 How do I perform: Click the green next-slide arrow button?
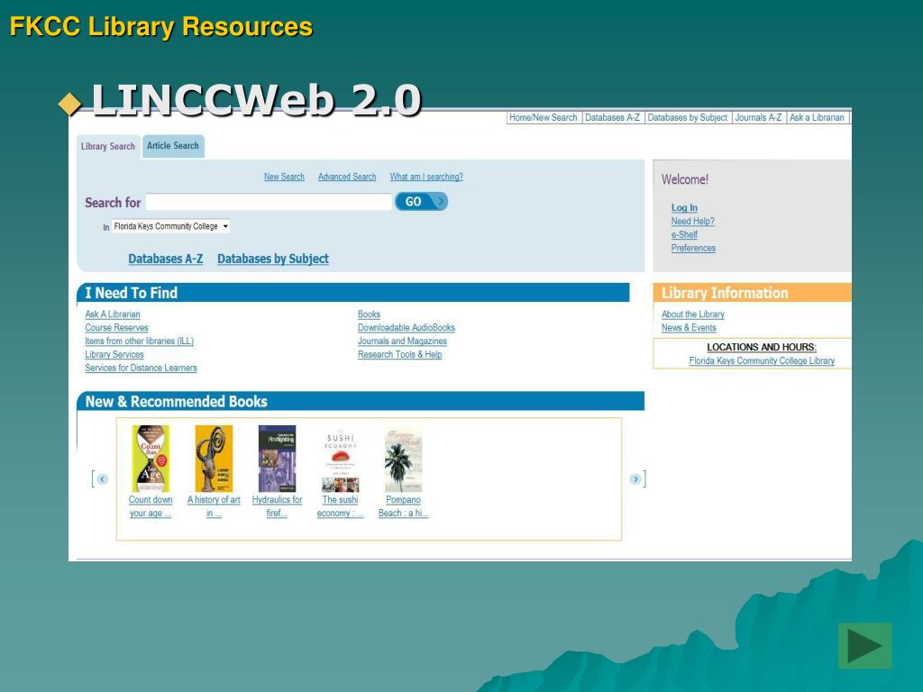(864, 645)
